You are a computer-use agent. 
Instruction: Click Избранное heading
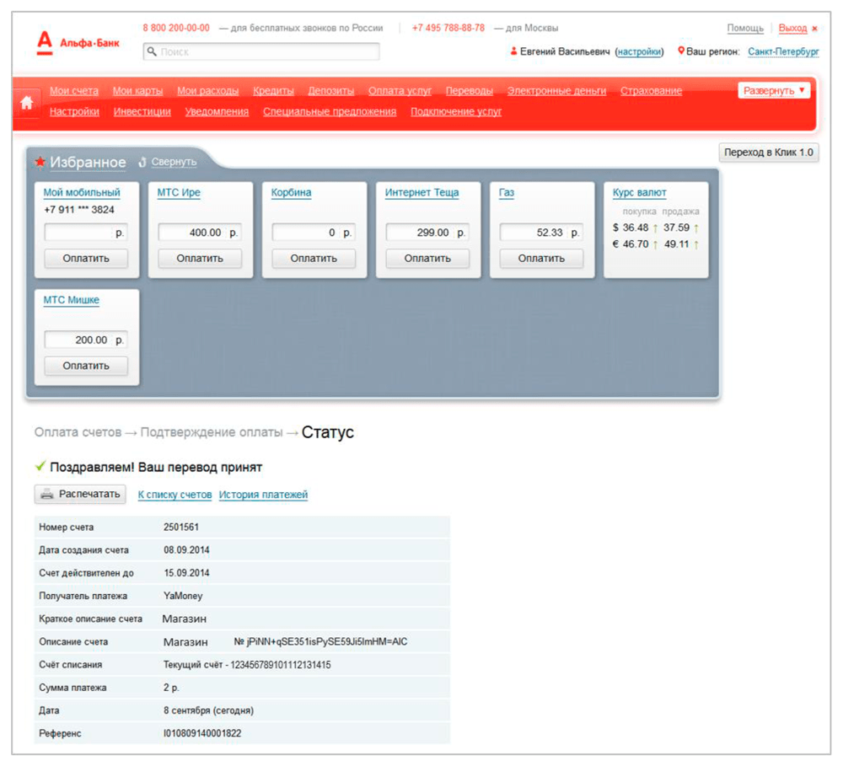click(89, 162)
